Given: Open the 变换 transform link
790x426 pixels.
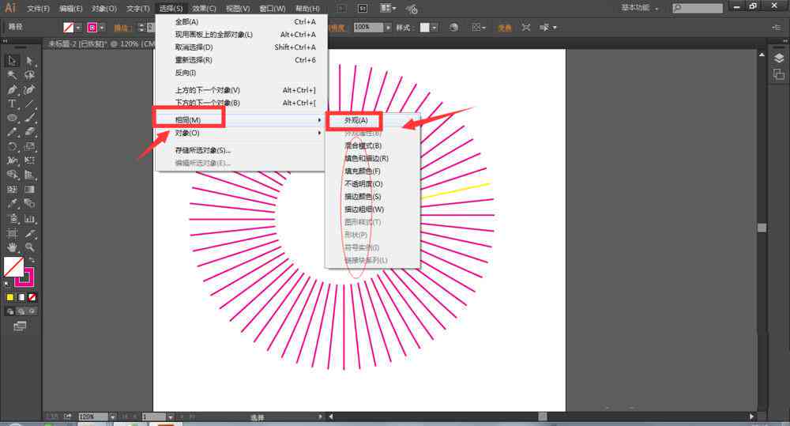Looking at the screenshot, I should click(505, 28).
